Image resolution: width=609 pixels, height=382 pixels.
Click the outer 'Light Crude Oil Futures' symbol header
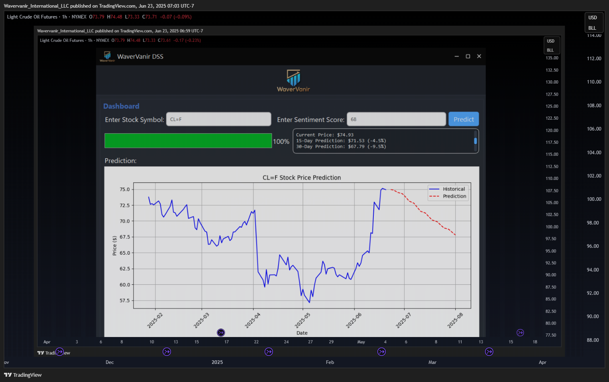pyautogui.click(x=32, y=17)
